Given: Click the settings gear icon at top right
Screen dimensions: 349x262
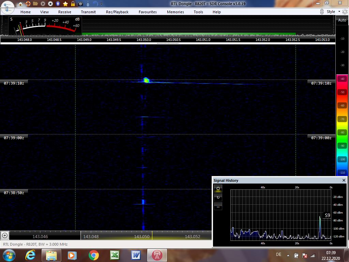Looking at the screenshot, I should pos(345,12).
